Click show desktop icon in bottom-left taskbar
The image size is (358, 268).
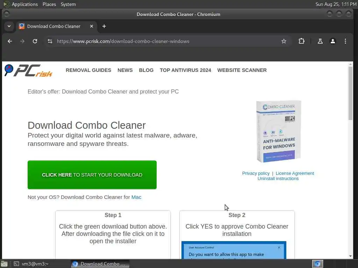click(4, 264)
